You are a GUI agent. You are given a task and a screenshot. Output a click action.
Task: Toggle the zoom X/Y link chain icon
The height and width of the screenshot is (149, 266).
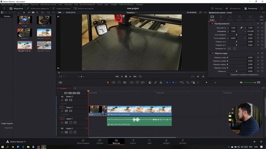pyautogui.click(x=241, y=28)
